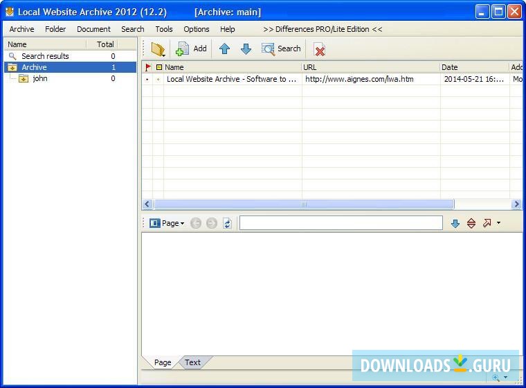This screenshot has width=526, height=388.
Task: Delete document with red X icon
Action: (319, 49)
